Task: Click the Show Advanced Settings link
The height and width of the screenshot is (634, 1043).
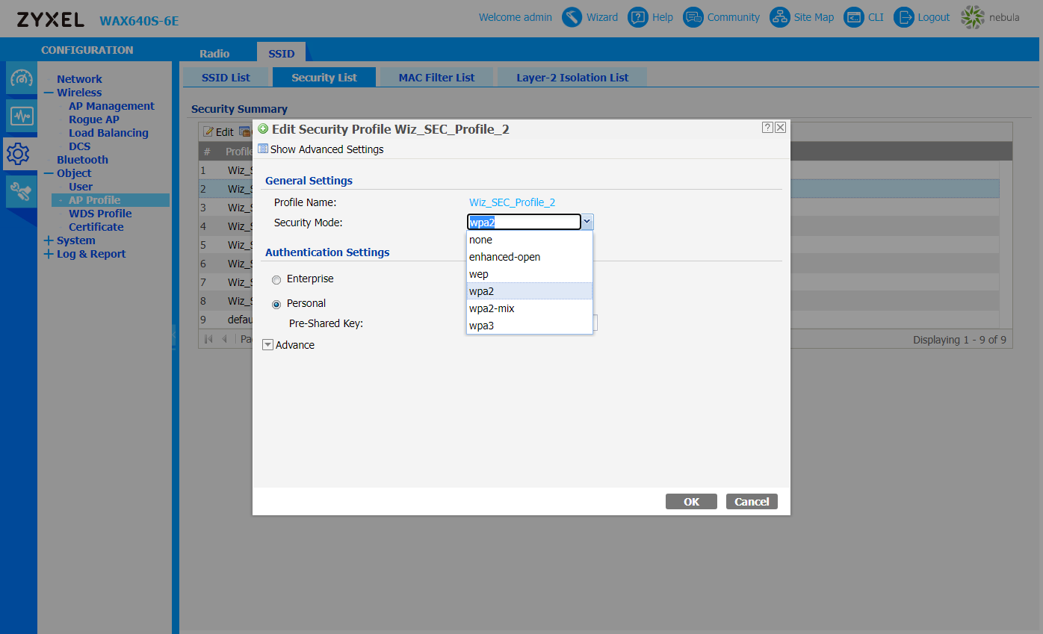Action: 326,149
